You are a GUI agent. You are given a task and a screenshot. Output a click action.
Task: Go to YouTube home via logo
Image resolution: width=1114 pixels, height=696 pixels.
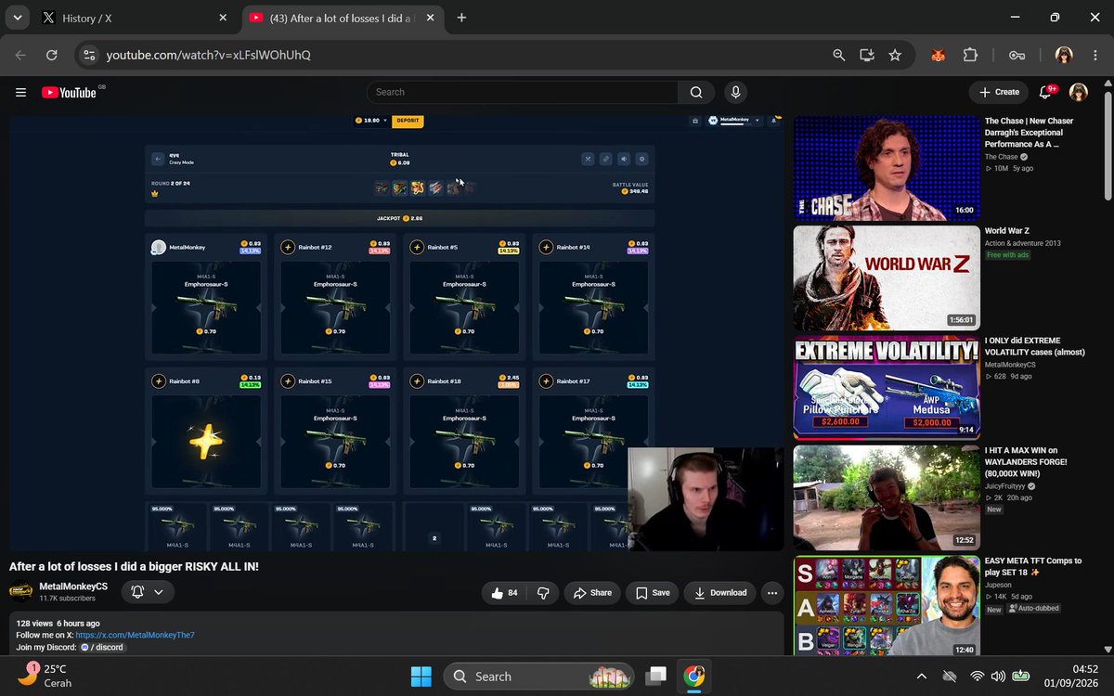coord(69,92)
